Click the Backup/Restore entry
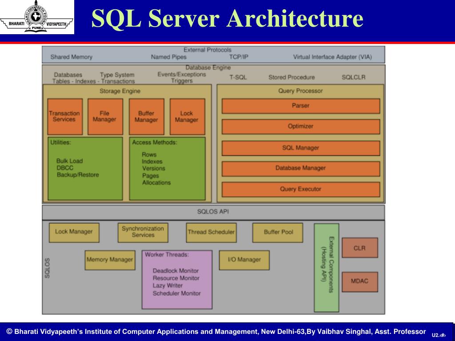Viewport: 455px width, 341px height. coord(78,175)
